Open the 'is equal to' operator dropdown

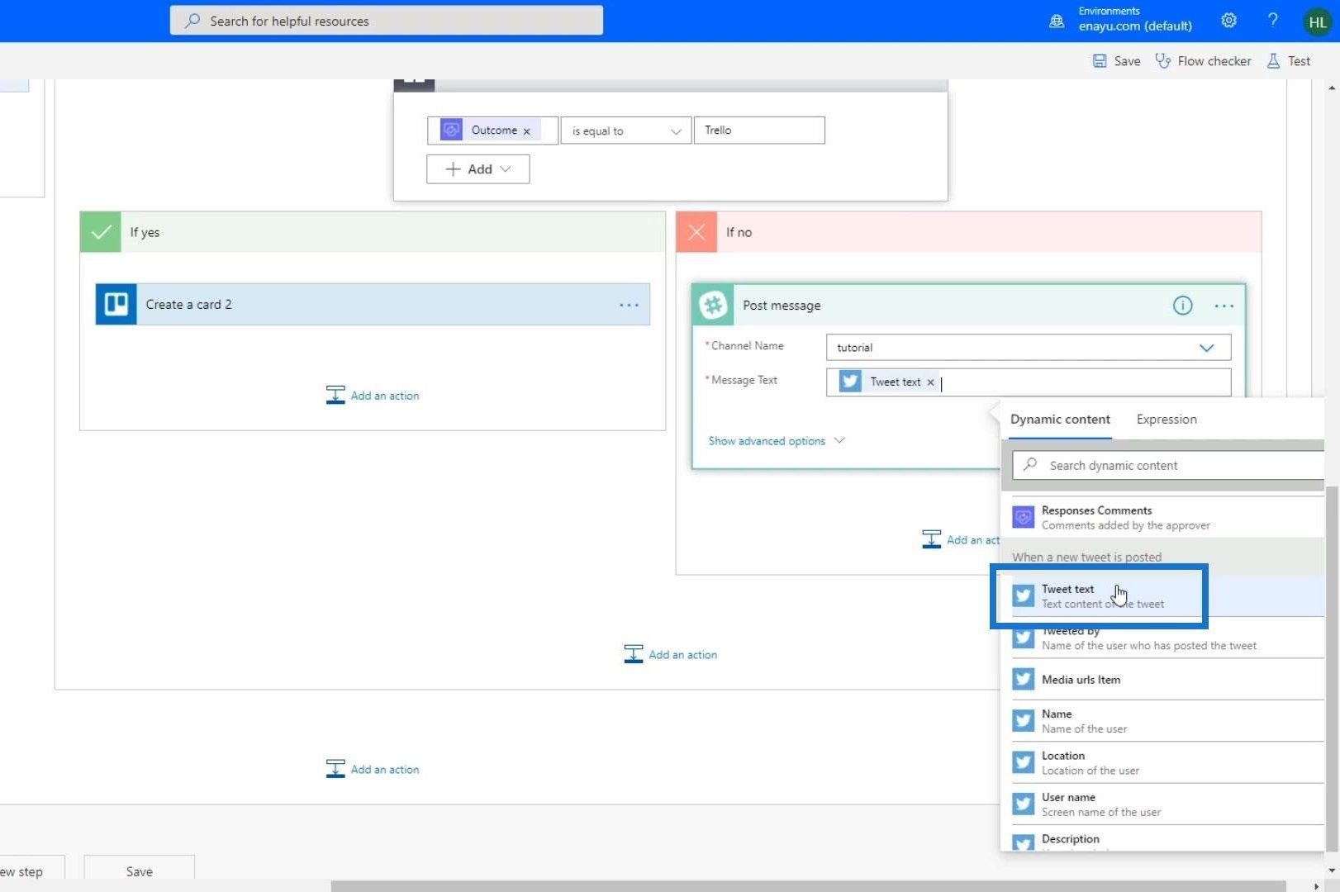[x=626, y=130]
